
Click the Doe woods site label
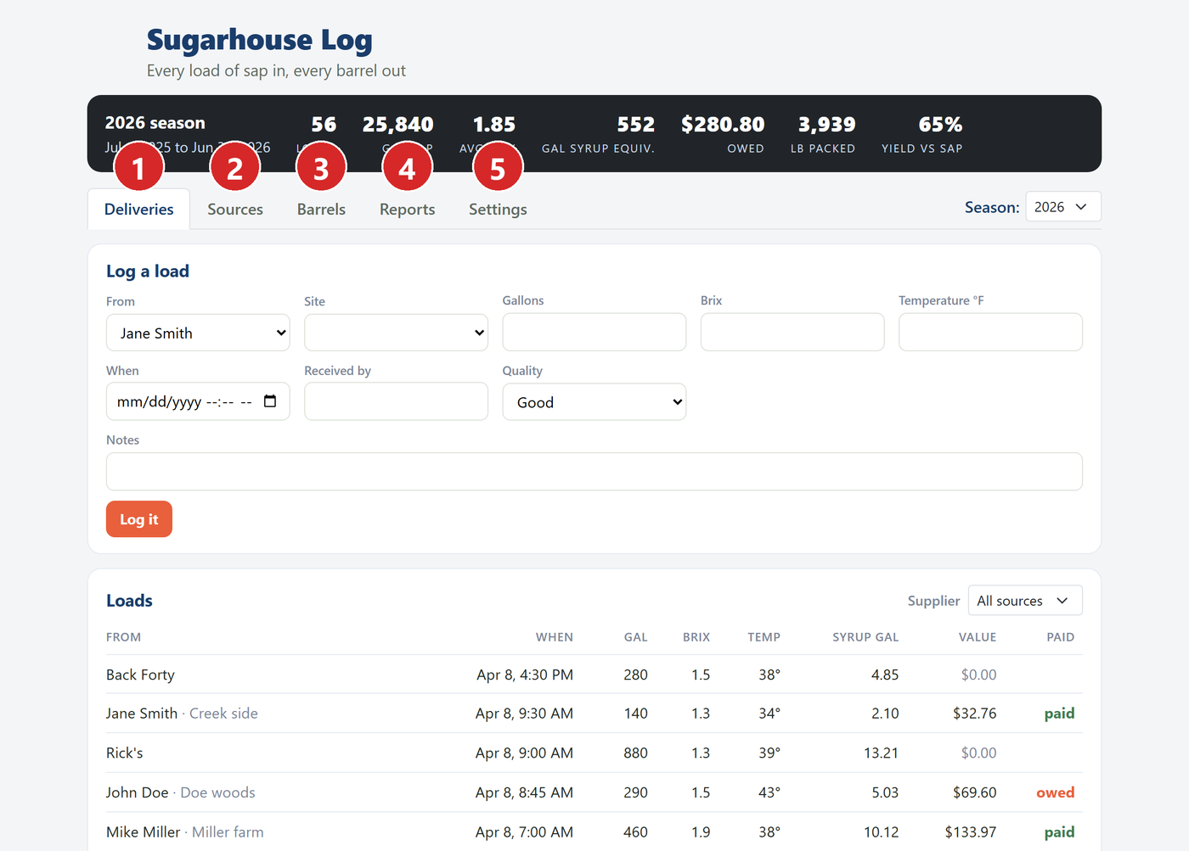point(217,792)
